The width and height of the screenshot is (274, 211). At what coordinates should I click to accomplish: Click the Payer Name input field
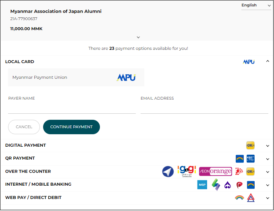coord(72,109)
